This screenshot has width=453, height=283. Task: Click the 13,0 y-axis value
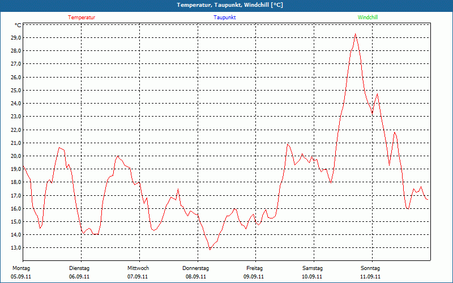pyautogui.click(x=16, y=248)
